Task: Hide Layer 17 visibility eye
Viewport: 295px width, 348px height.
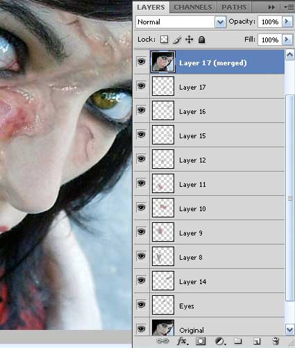Action: pyautogui.click(x=142, y=86)
